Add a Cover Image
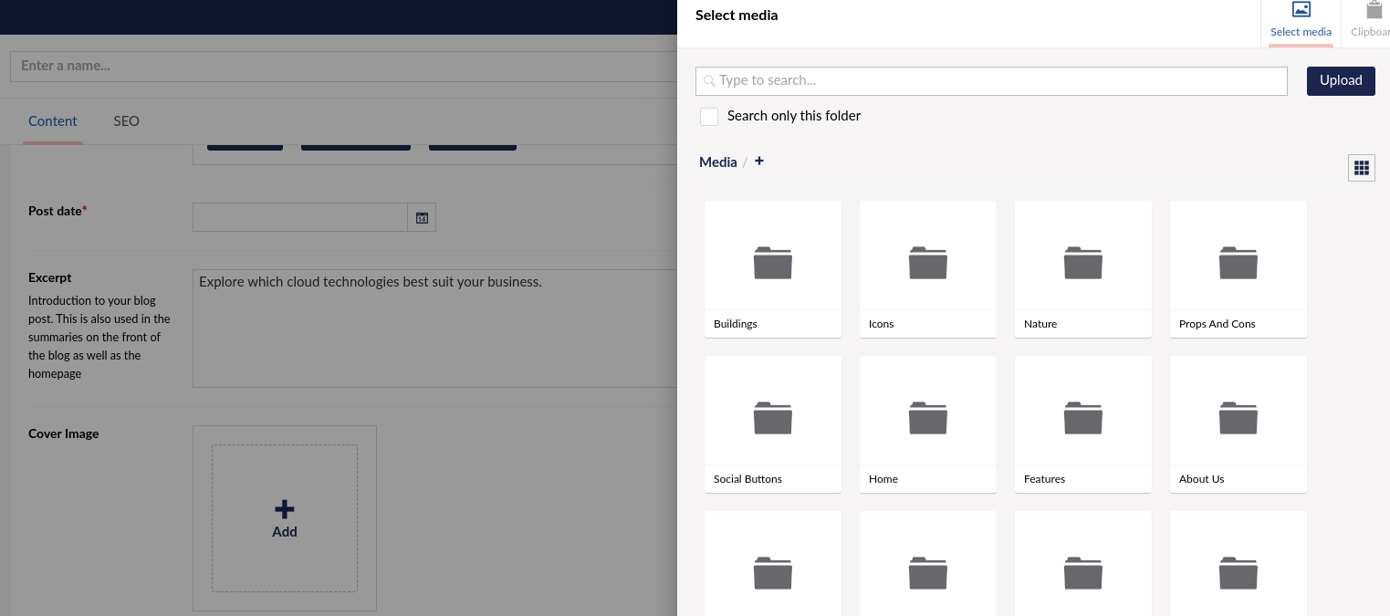 285,518
